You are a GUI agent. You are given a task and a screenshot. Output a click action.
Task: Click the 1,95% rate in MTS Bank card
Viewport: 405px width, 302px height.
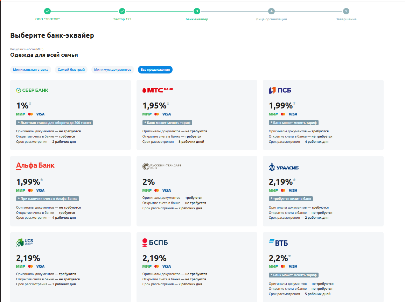click(154, 106)
